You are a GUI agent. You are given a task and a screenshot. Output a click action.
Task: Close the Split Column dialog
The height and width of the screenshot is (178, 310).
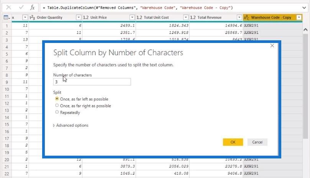(x=272, y=46)
